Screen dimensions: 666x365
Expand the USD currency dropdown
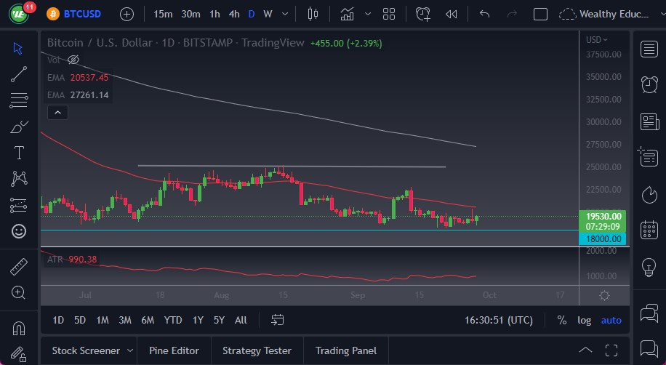[597, 40]
